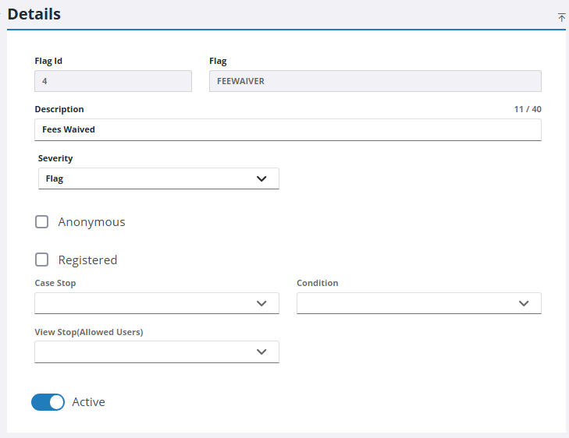The width and height of the screenshot is (569, 438).
Task: Click the Condition chevron arrow
Action: 524,303
